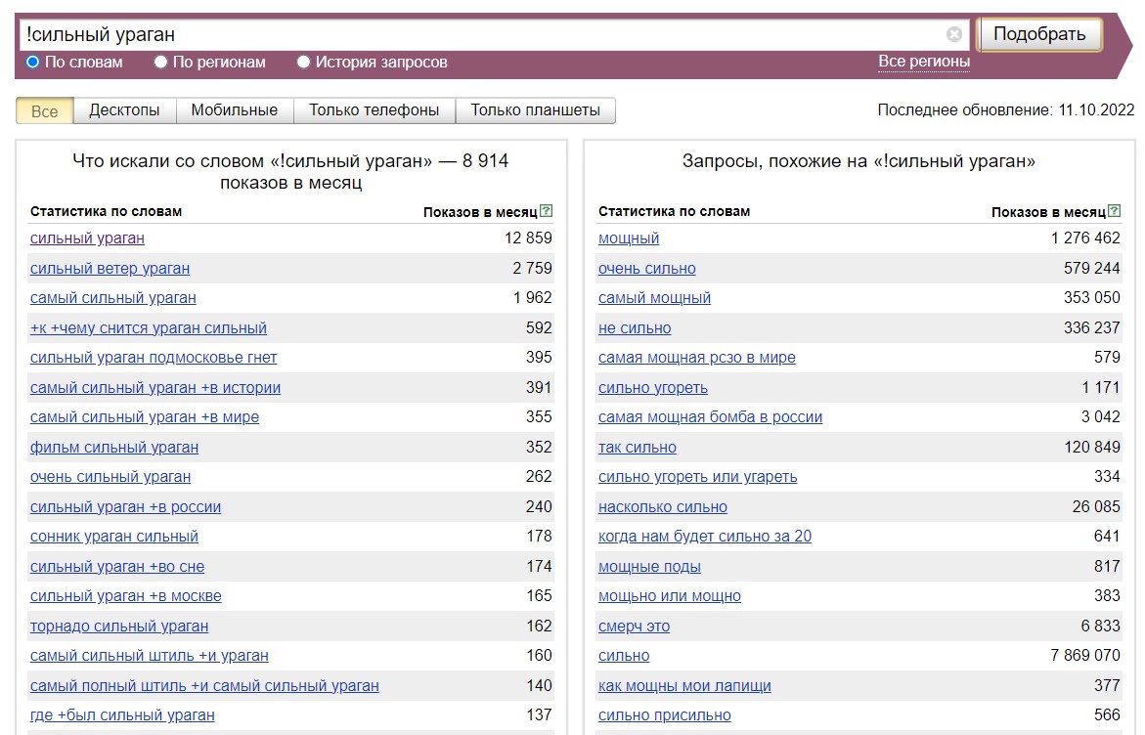Select the 'История запросов' radio button
Viewport: 1145px width, 735px height.
304,62
